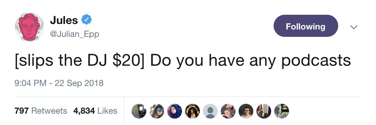Visit the @Julian_Epp handle link
The image size is (376, 125).
74,34
